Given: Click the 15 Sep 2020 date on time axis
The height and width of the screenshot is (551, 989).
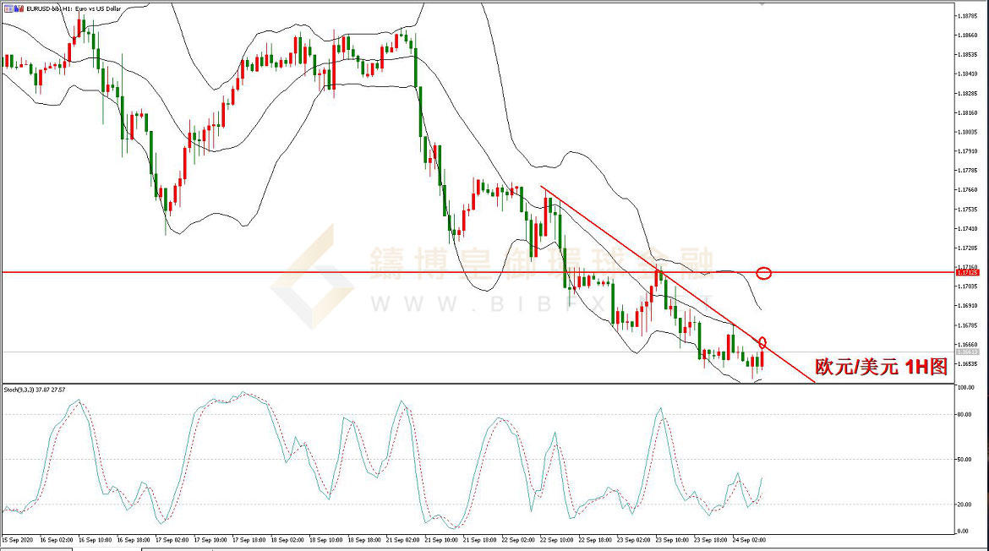Looking at the screenshot, I should 19,538.
